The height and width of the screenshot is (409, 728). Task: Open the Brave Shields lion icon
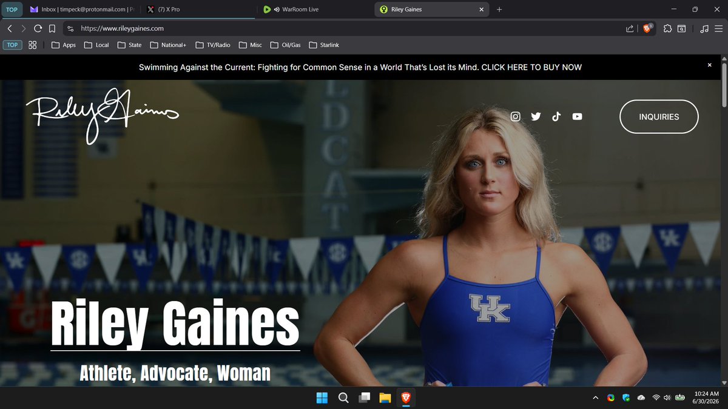(x=648, y=28)
